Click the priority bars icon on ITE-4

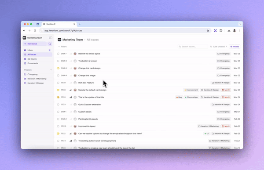[x=71, y=141]
